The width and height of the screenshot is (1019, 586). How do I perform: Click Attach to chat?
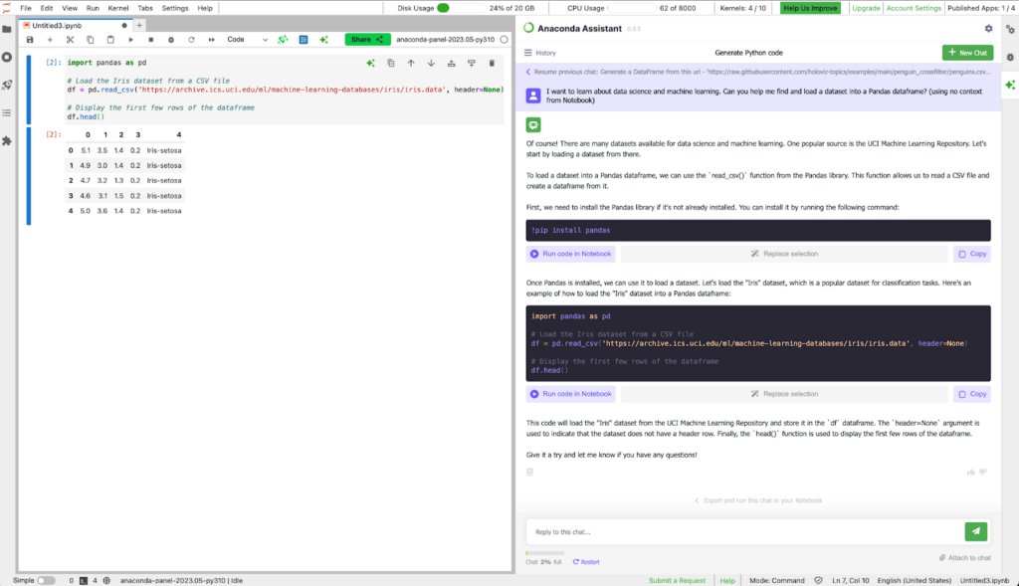coord(965,557)
